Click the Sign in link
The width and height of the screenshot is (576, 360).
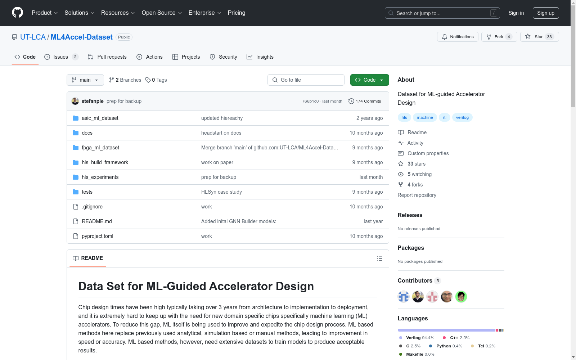pyautogui.click(x=516, y=13)
